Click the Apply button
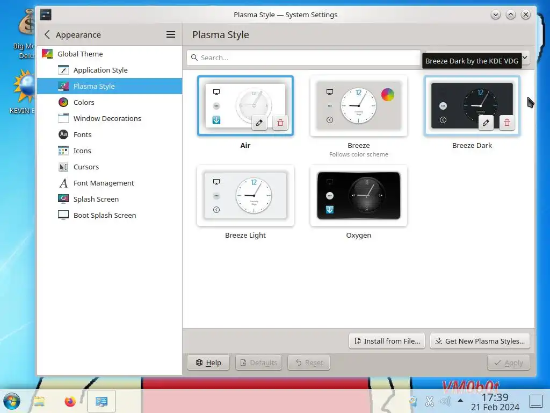 click(508, 362)
